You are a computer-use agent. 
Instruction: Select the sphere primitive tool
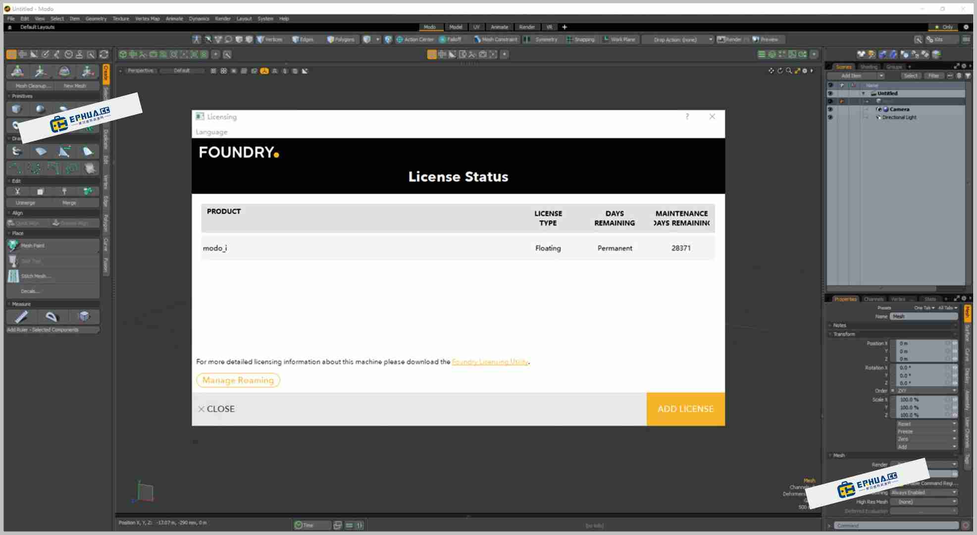click(x=40, y=109)
